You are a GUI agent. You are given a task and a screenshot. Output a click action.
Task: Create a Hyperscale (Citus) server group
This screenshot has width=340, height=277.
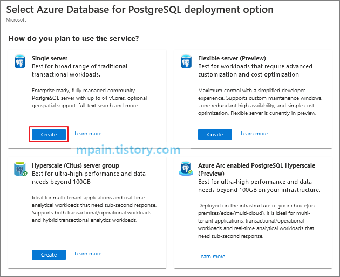click(49, 254)
